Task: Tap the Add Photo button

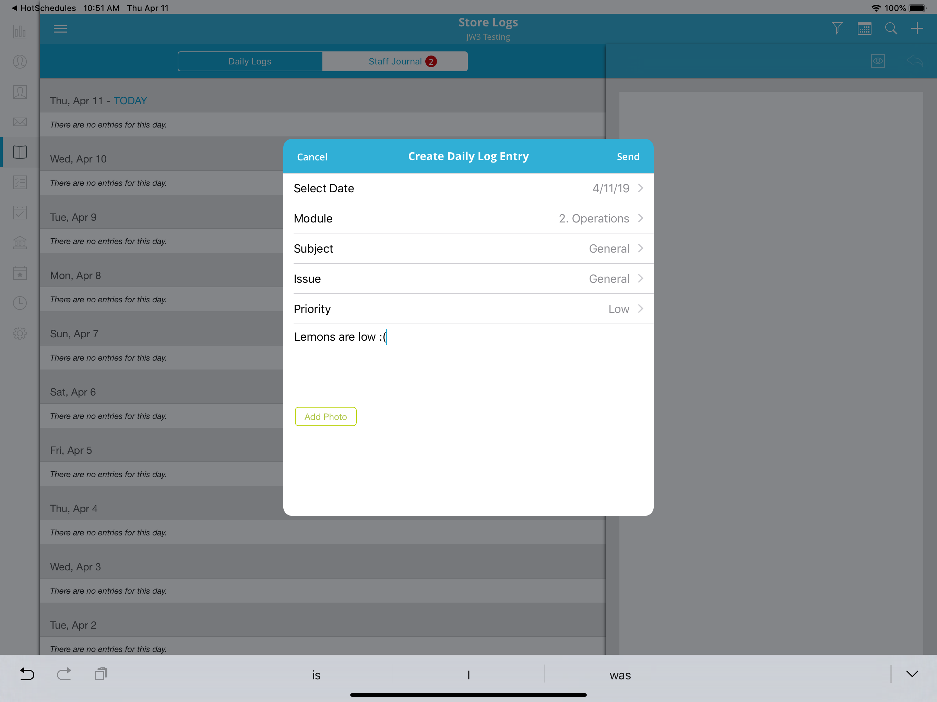Action: (x=325, y=416)
